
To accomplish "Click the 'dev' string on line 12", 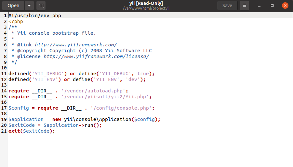I will pyautogui.click(x=133, y=79).
